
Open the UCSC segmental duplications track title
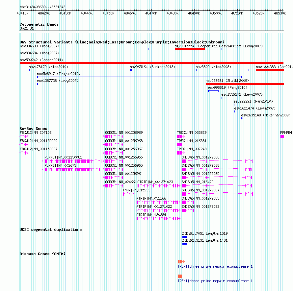point(51,230)
